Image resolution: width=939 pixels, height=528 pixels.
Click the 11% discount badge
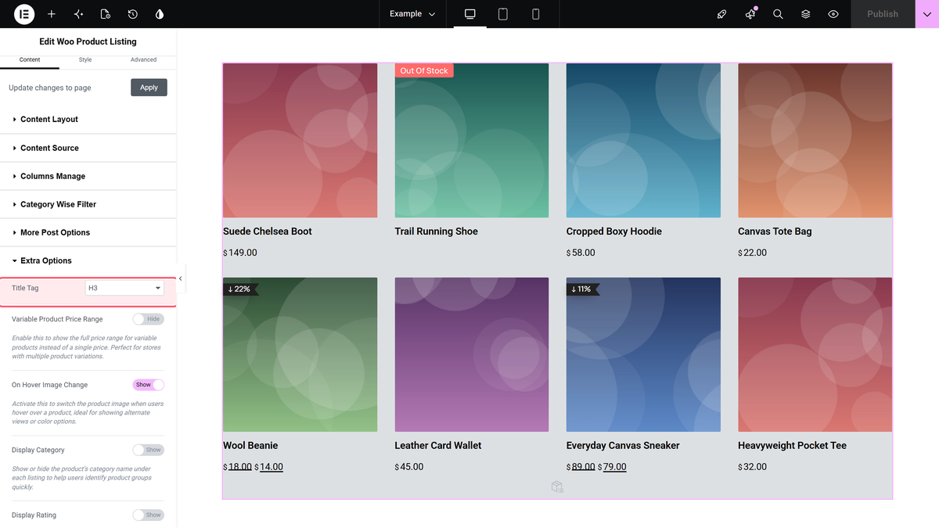point(582,289)
